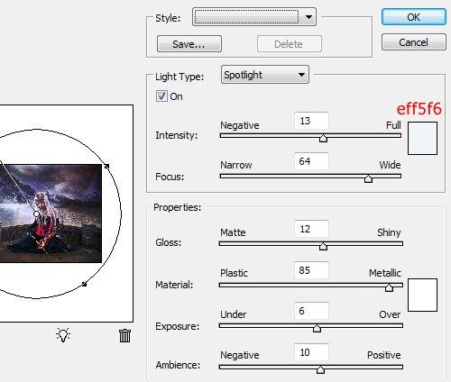Open the Light Type Spotlight dropdown
The height and width of the screenshot is (382, 451).
pos(265,75)
